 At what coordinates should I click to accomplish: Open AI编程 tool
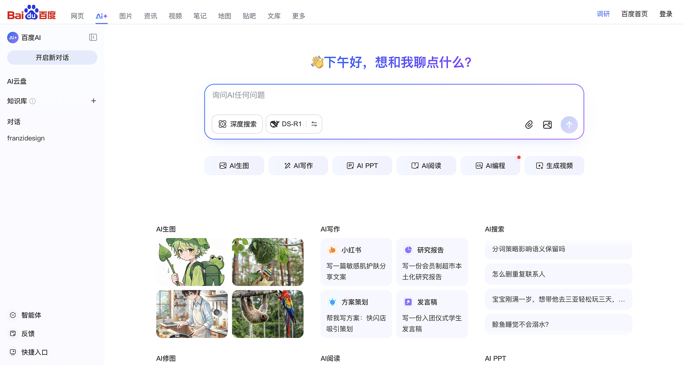[x=490, y=165]
